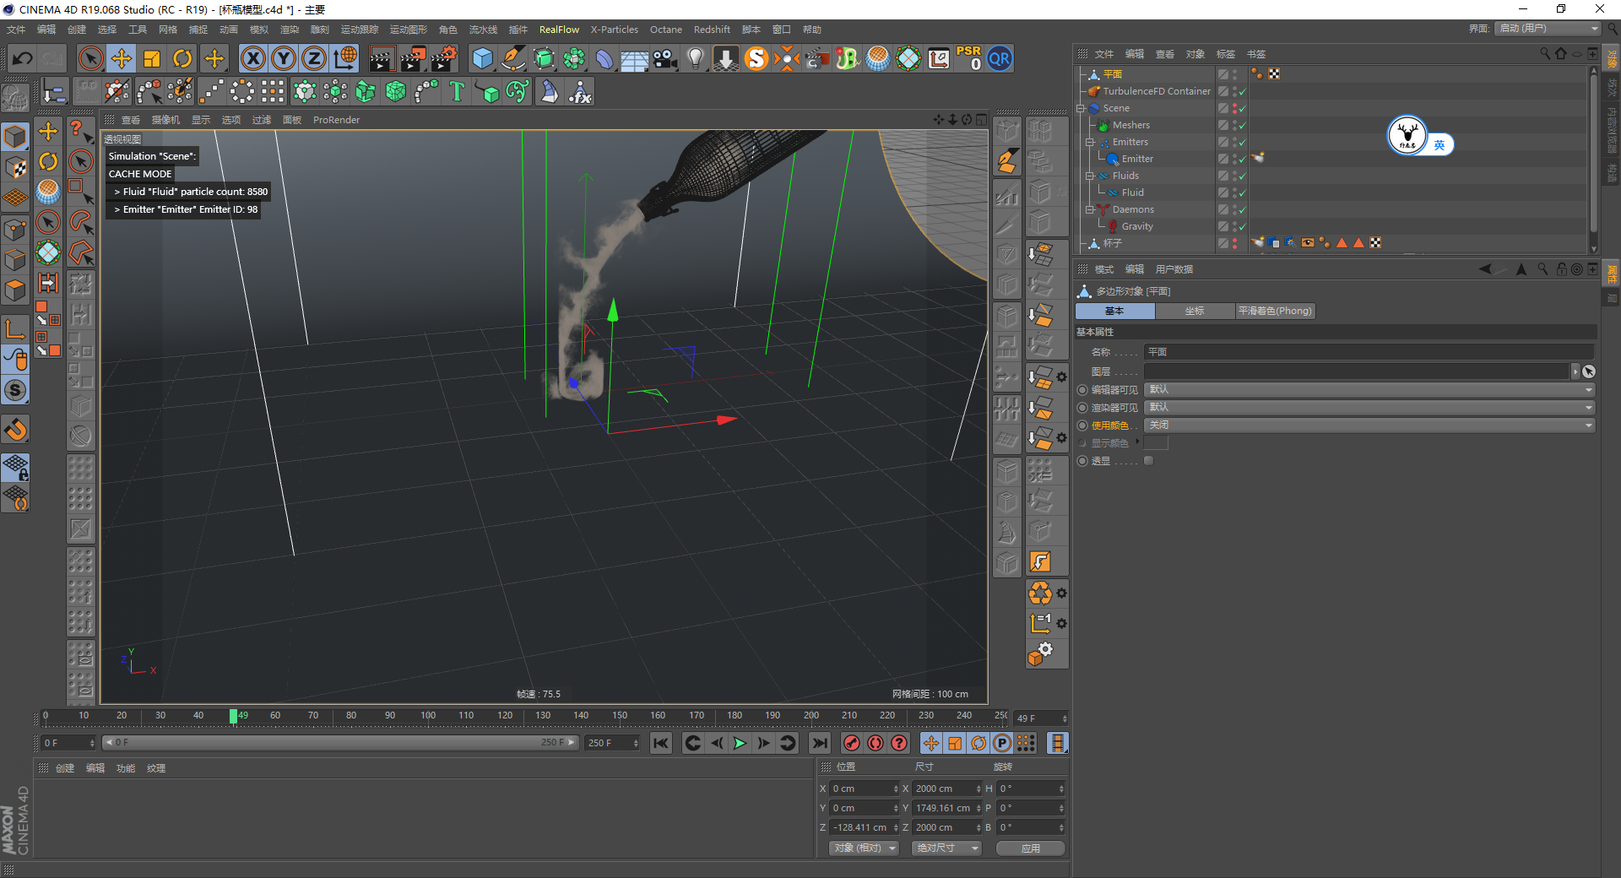Open the RealFlow menu
The image size is (1621, 878).
pyautogui.click(x=559, y=30)
